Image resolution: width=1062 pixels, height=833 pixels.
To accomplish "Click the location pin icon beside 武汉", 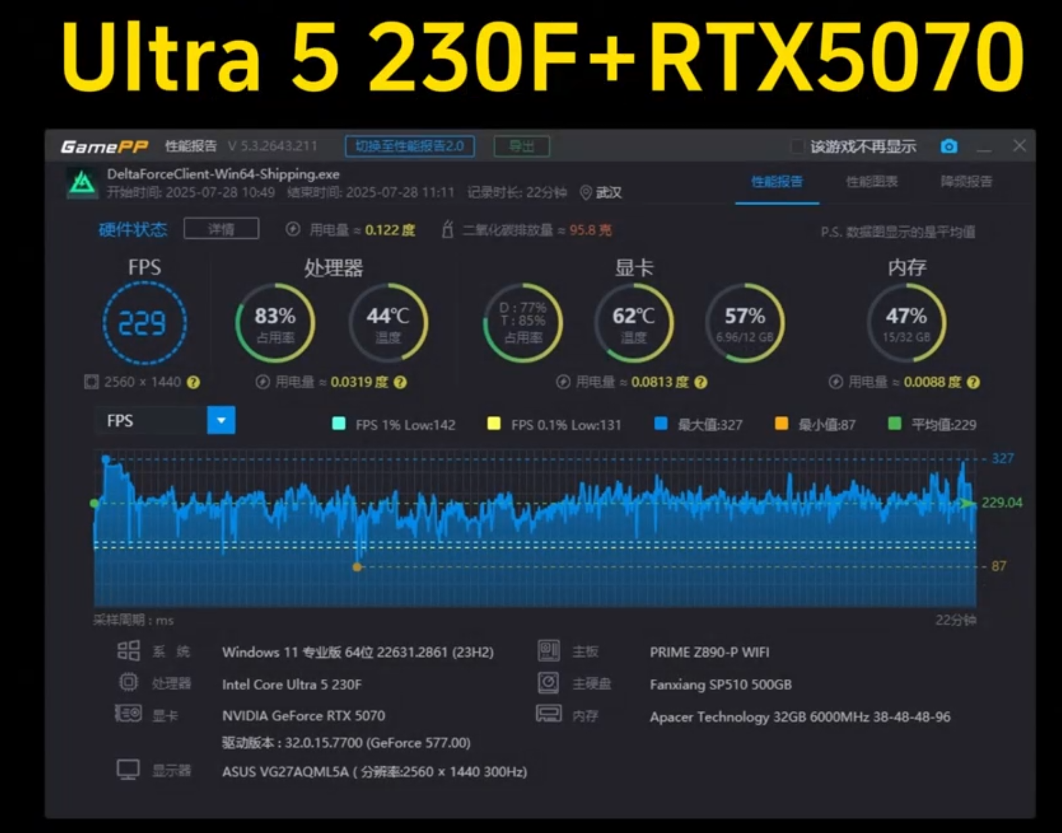I will click(x=586, y=193).
